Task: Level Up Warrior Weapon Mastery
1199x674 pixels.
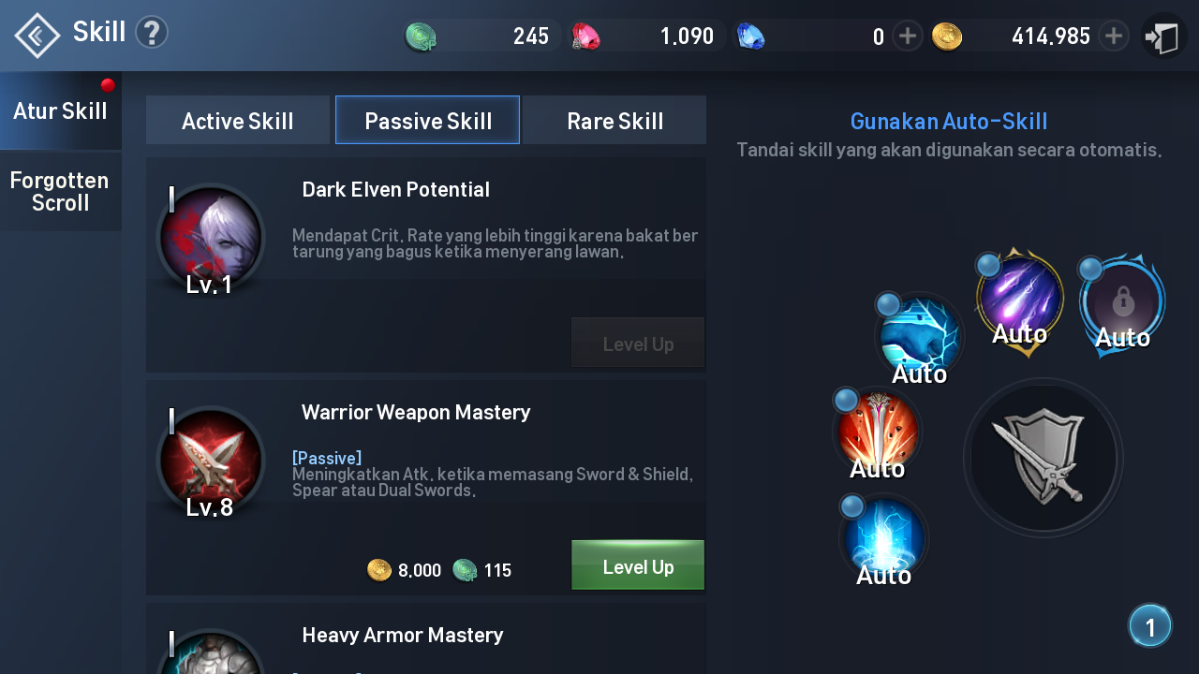Action: pos(638,565)
